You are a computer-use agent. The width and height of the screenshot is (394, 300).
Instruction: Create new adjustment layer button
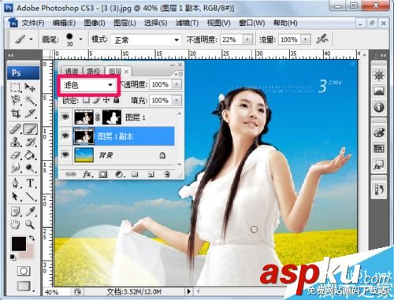click(x=119, y=174)
